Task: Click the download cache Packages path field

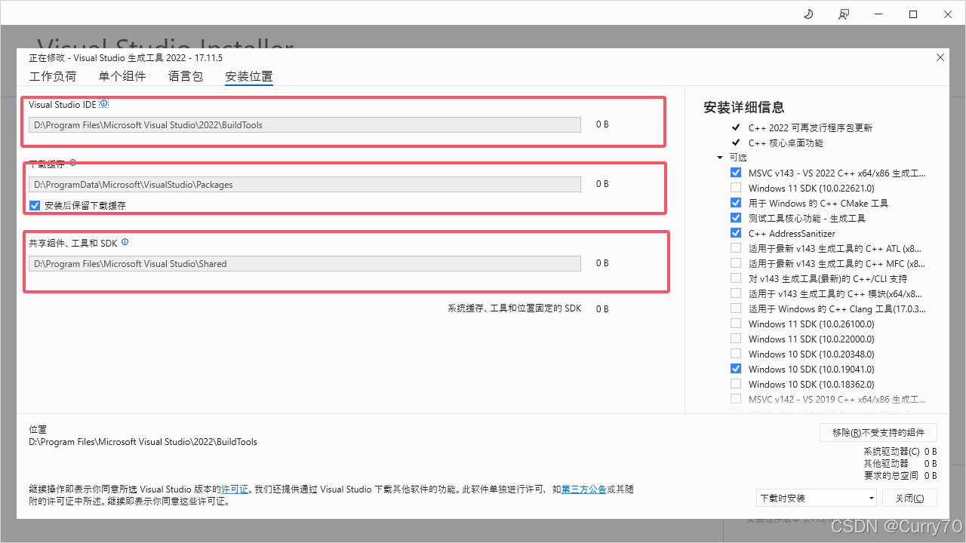Action: coord(305,185)
